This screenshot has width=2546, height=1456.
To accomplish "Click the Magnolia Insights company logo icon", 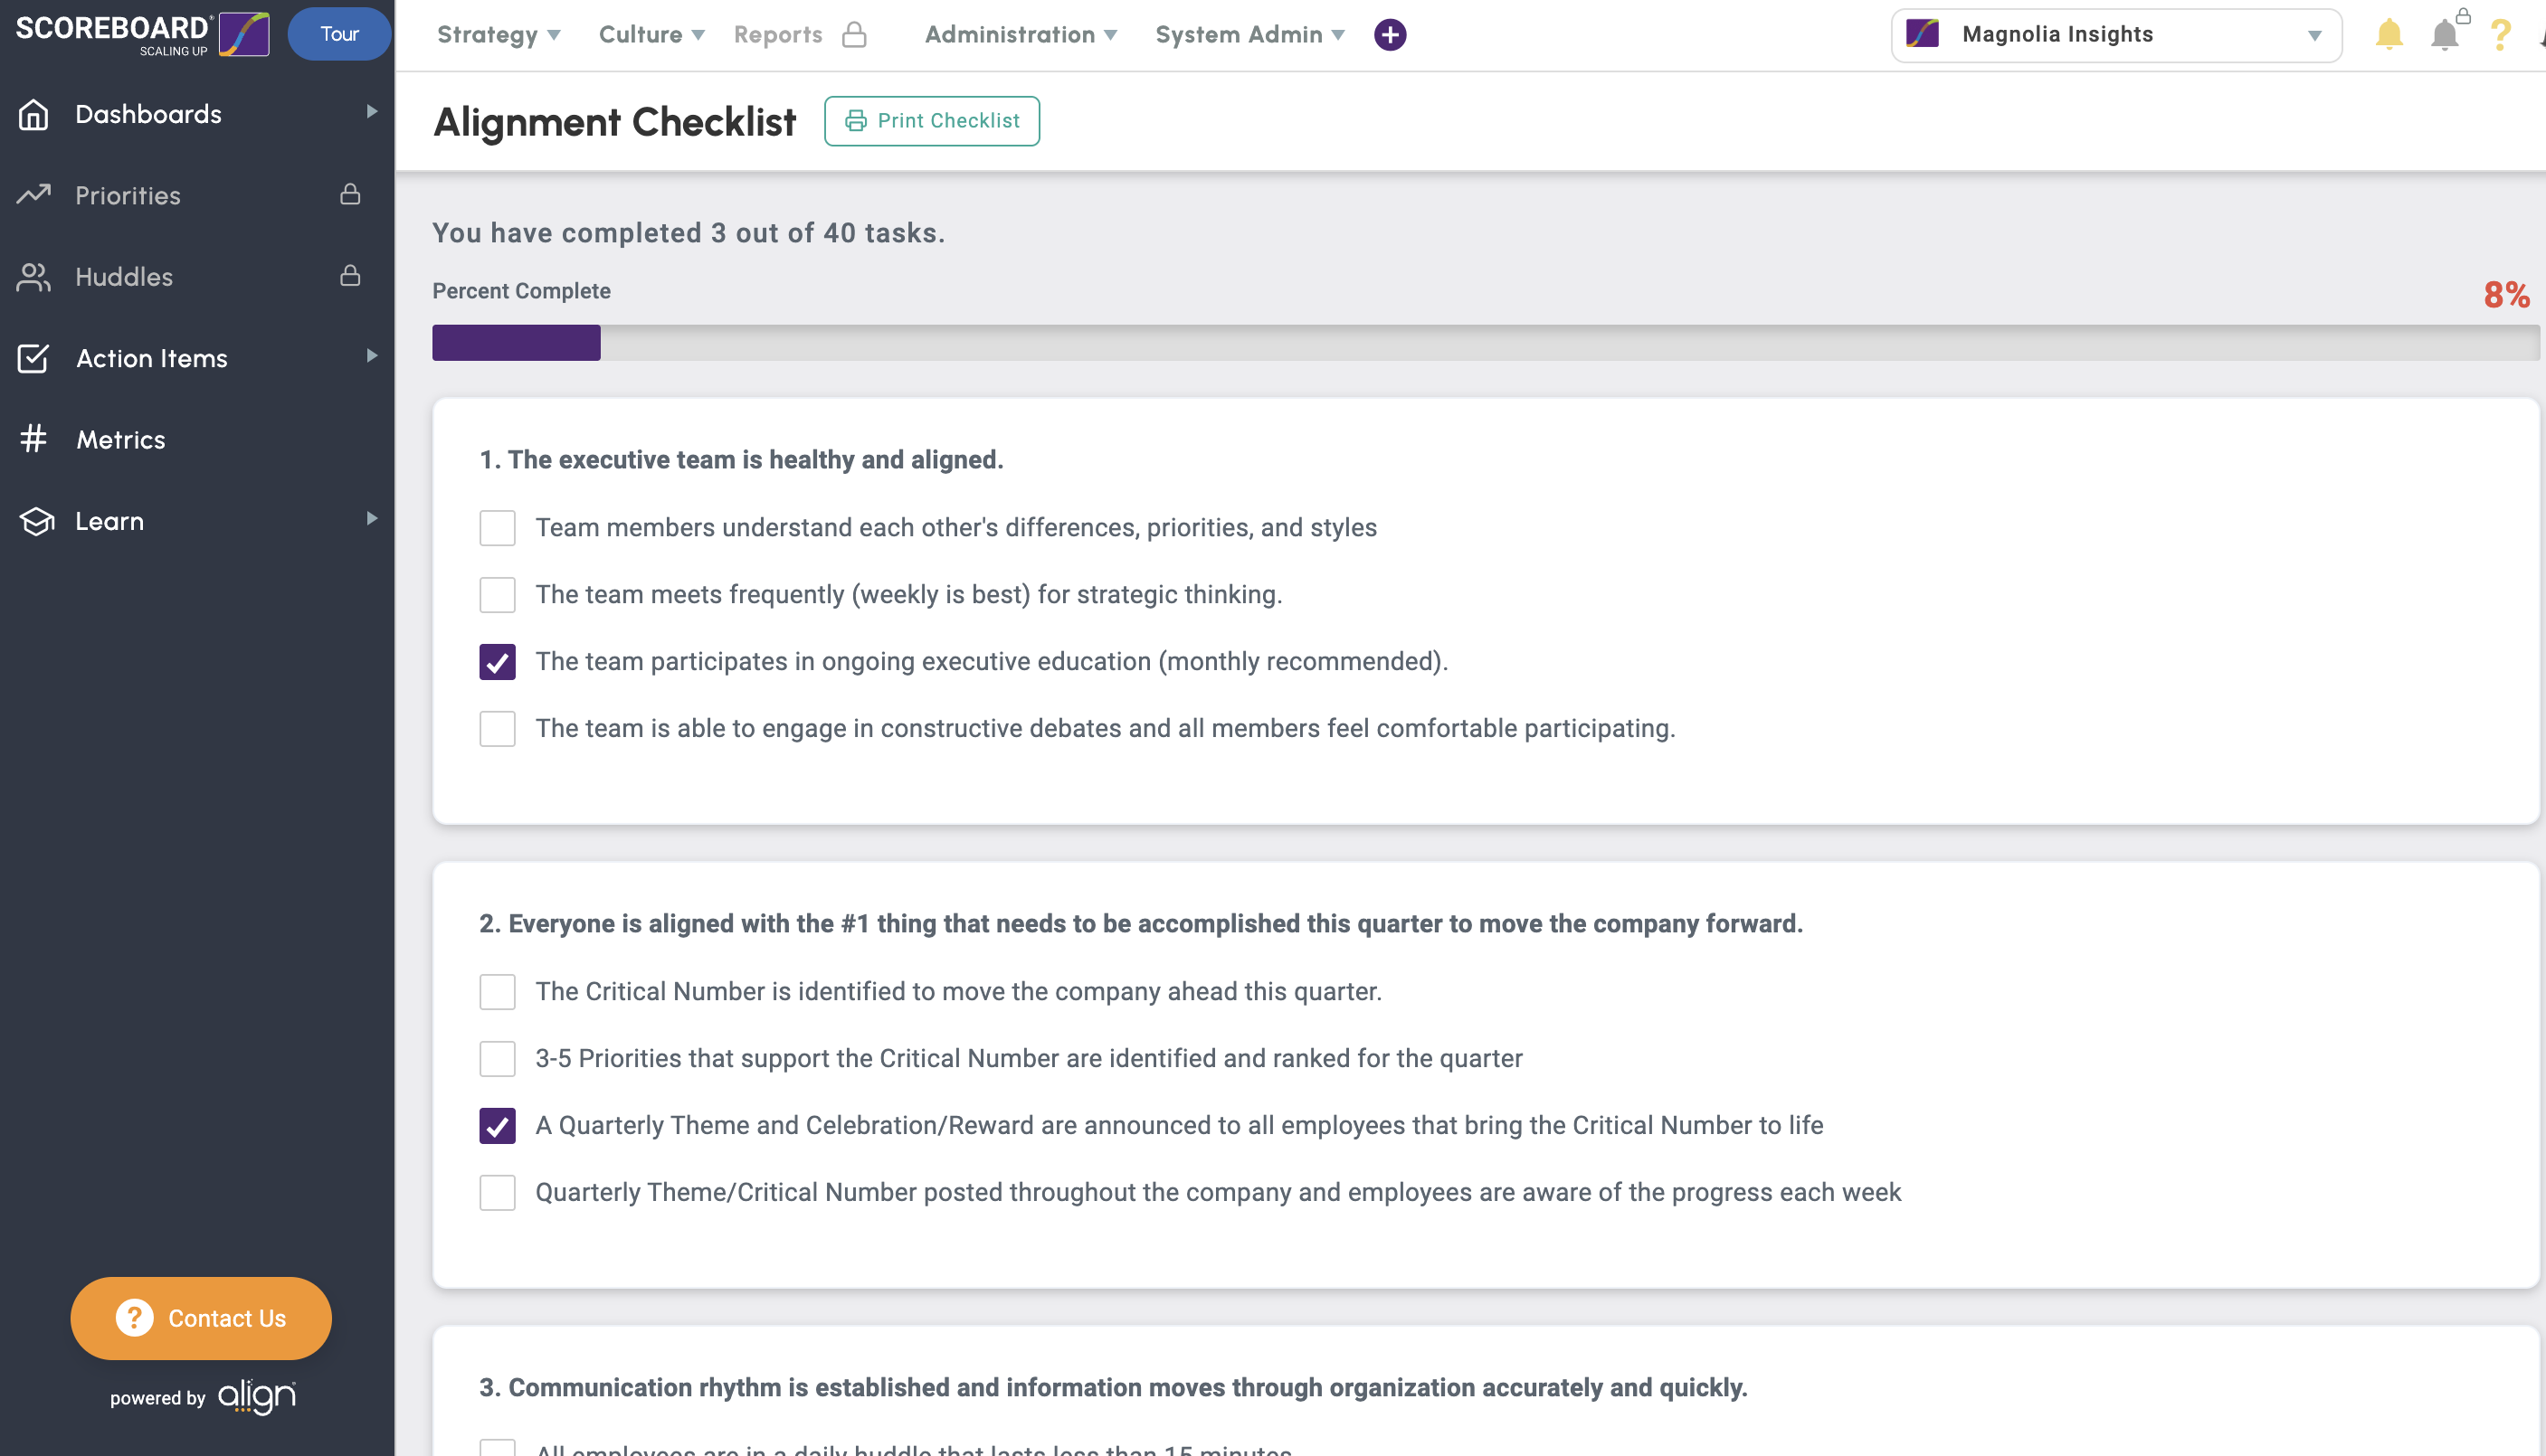I will coord(1923,34).
